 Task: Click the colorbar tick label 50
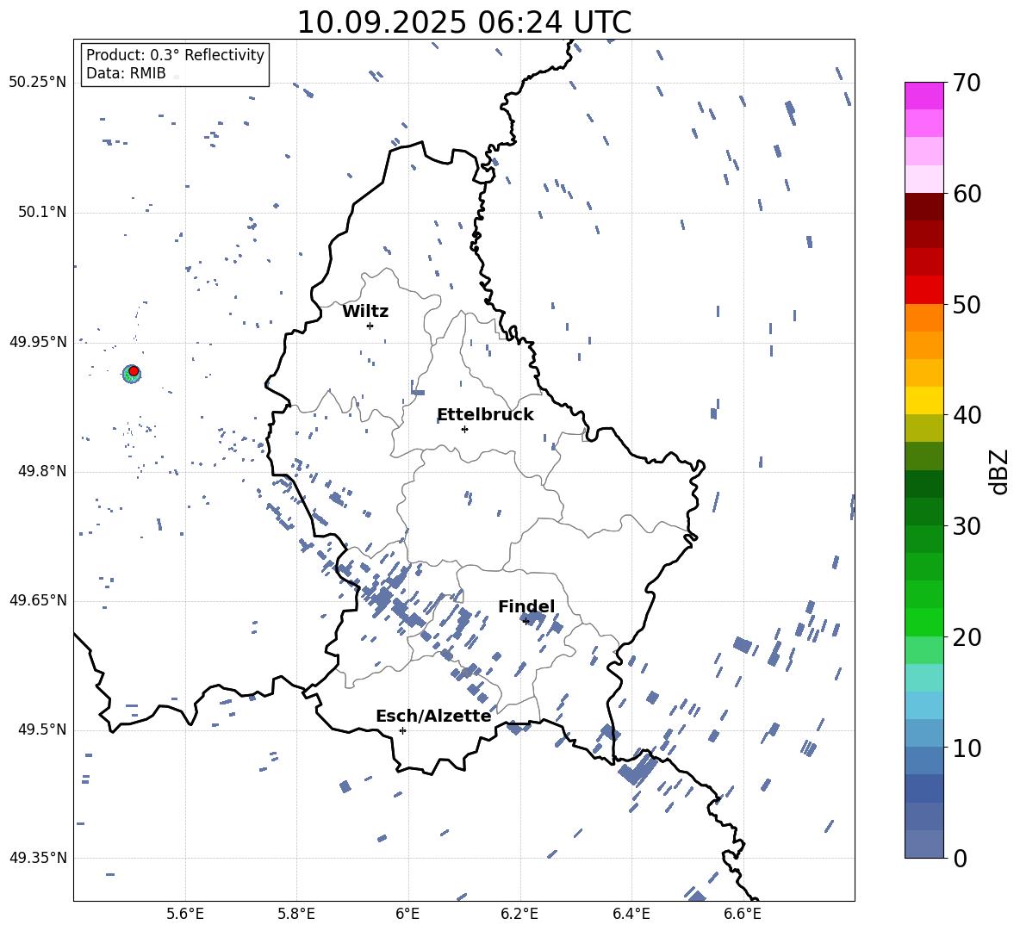[967, 304]
